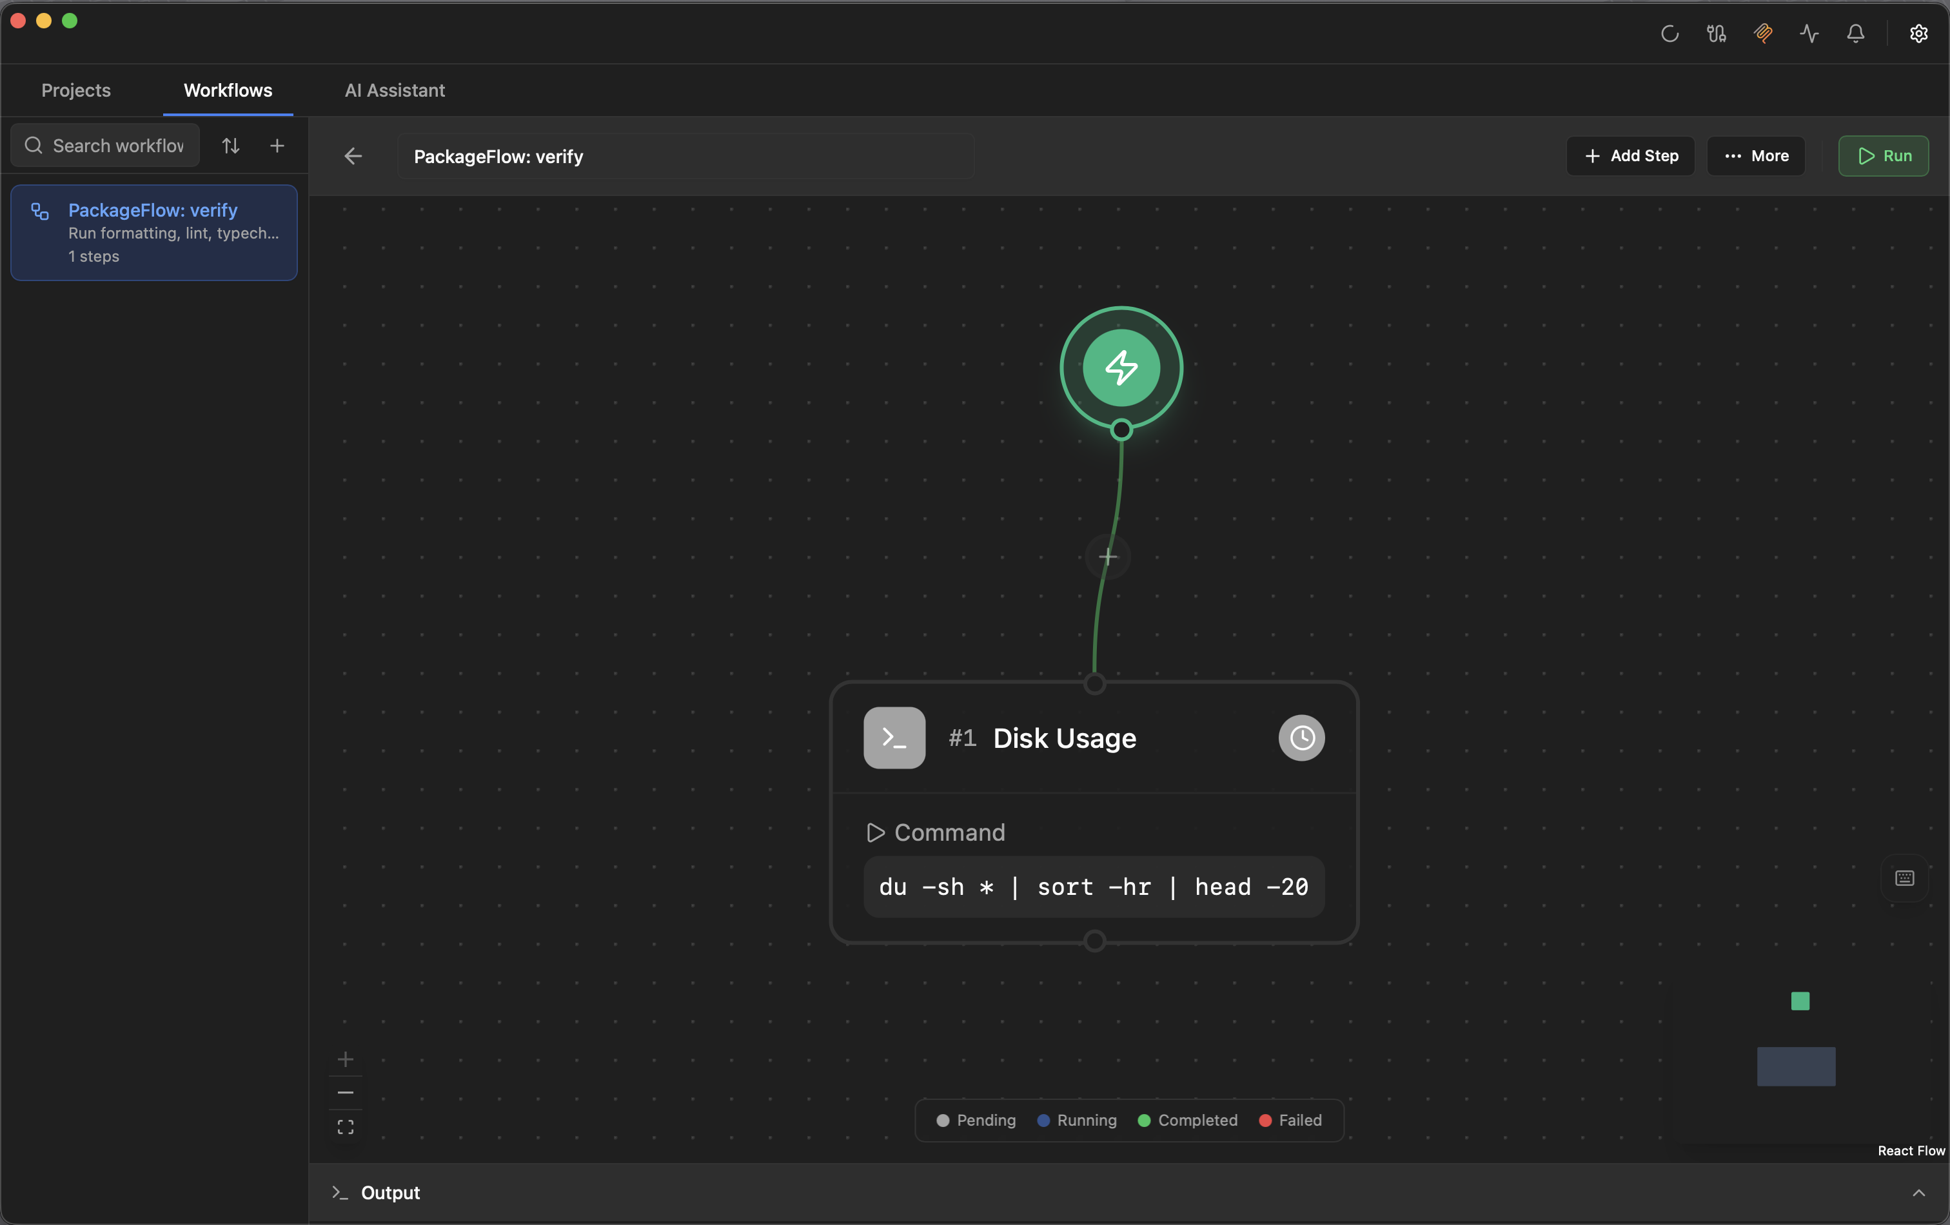1950x1225 pixels.
Task: Click the plug connections icon in the titlebar
Action: 1716,34
